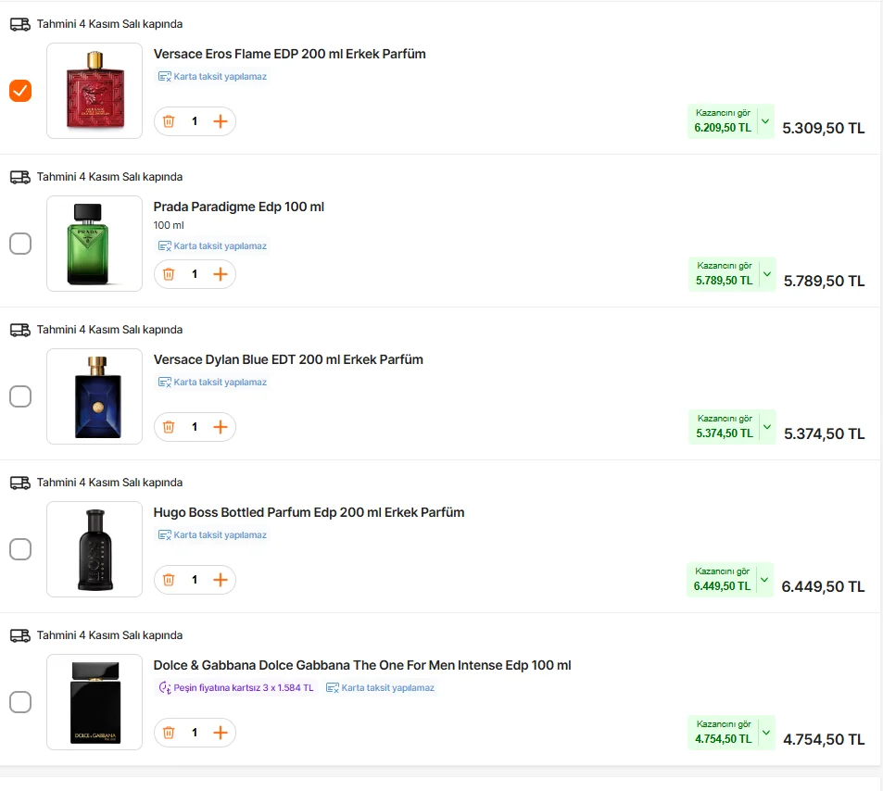Remove Prada Paradigme using trash icon
This screenshot has width=883, height=791.
(x=169, y=274)
